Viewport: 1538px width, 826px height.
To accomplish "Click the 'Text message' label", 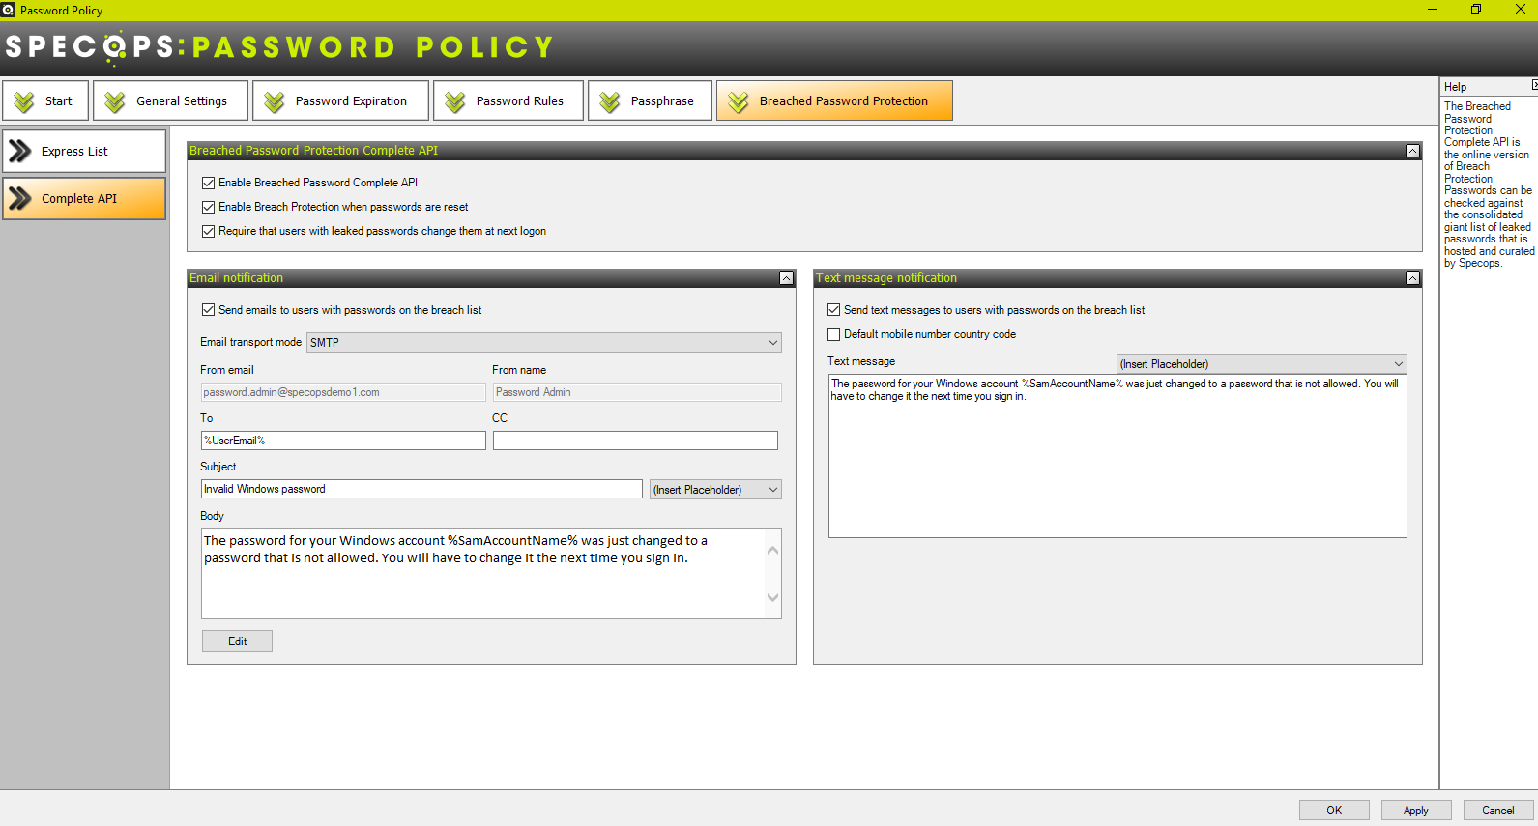I will click(x=861, y=361).
